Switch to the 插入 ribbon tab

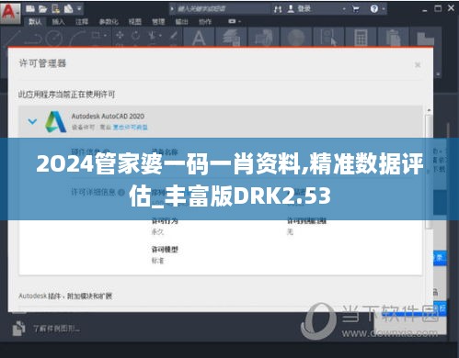pos(58,22)
